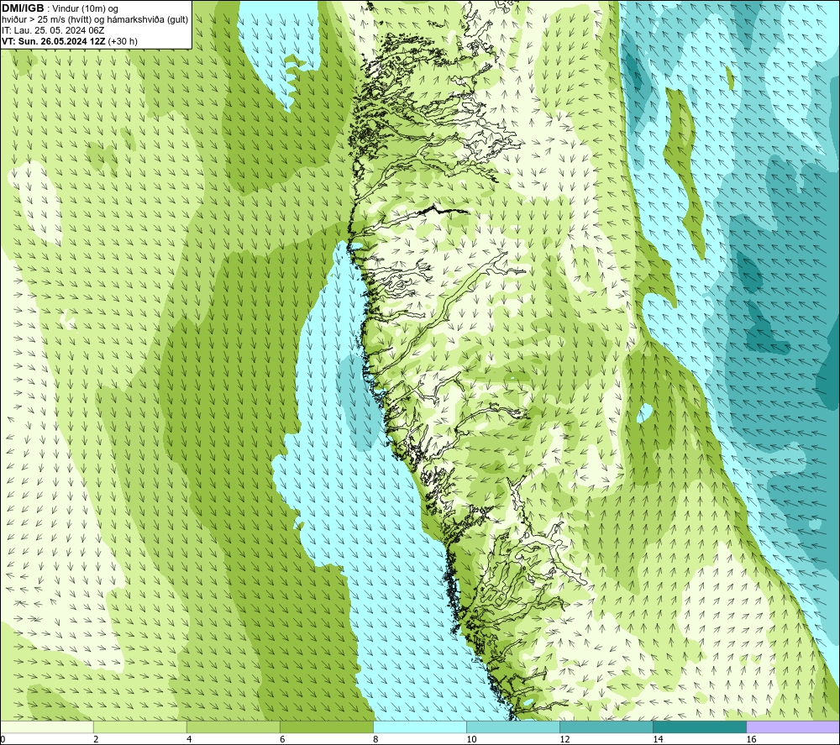Click the 10–12 m/s legend color swatch
The height and width of the screenshot is (745, 840).
coord(513,727)
